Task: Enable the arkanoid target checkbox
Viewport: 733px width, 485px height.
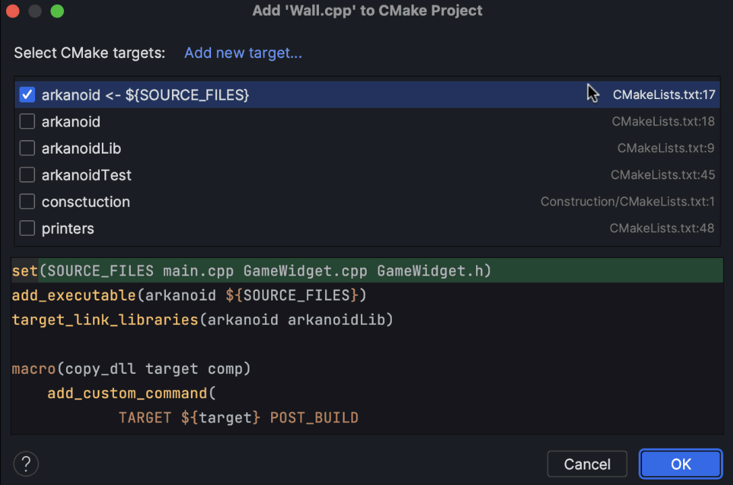Action: pos(26,121)
